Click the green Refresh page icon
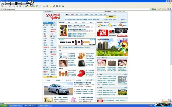This screenshot has height=107, width=172. pos(17,6)
